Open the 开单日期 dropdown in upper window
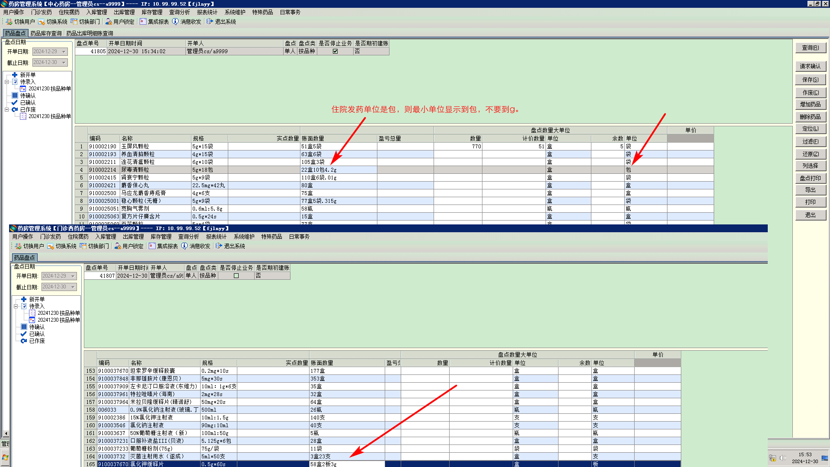Screen dimensions: 830x467 click(x=64, y=51)
